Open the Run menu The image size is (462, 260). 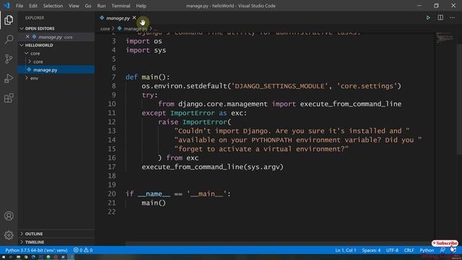point(101,6)
